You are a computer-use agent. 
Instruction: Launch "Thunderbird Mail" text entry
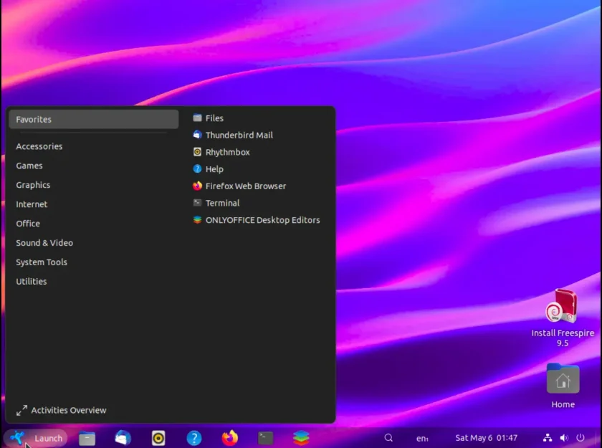click(x=239, y=135)
